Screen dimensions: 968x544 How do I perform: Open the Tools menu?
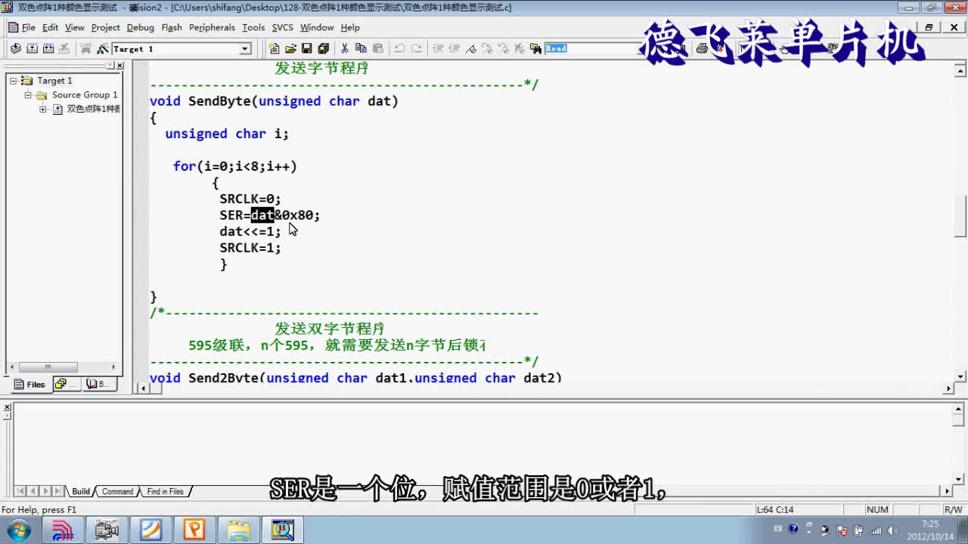(x=253, y=27)
